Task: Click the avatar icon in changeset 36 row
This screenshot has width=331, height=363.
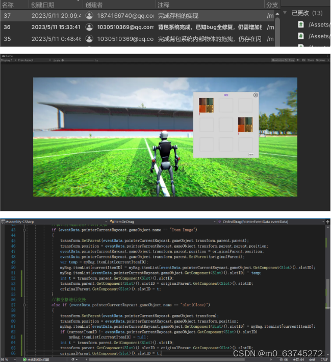Action: point(89,27)
